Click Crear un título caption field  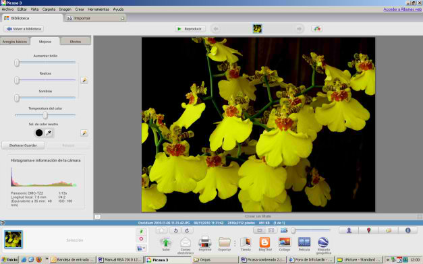coord(258,216)
